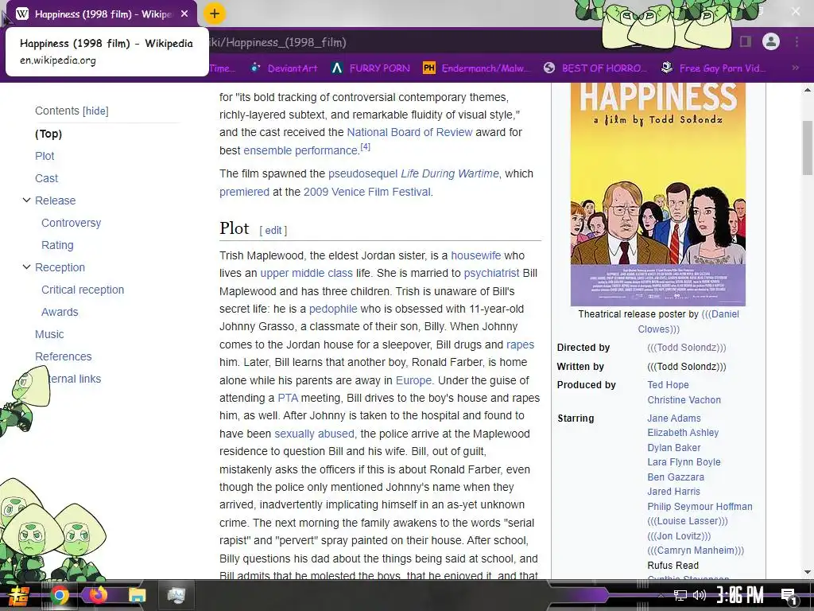Open 2009 Venice Film Festival link
The height and width of the screenshot is (611, 814).
pyautogui.click(x=367, y=192)
